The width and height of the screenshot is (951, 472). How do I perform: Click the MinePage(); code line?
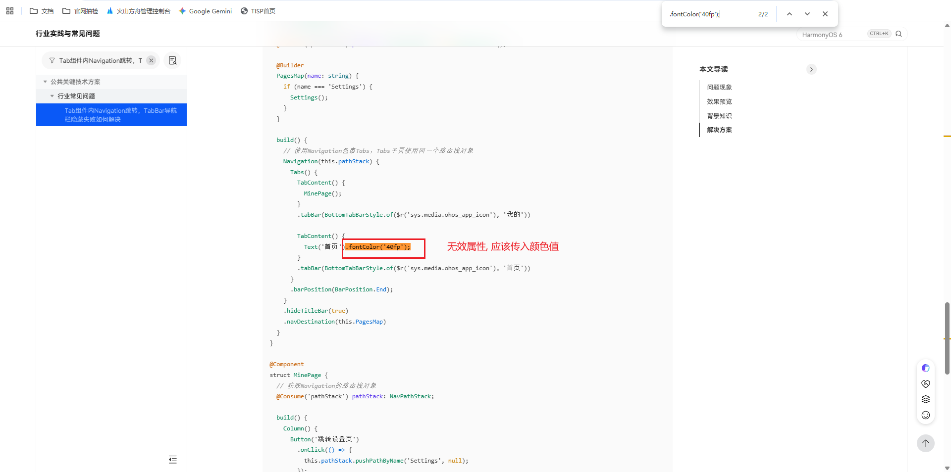click(322, 193)
